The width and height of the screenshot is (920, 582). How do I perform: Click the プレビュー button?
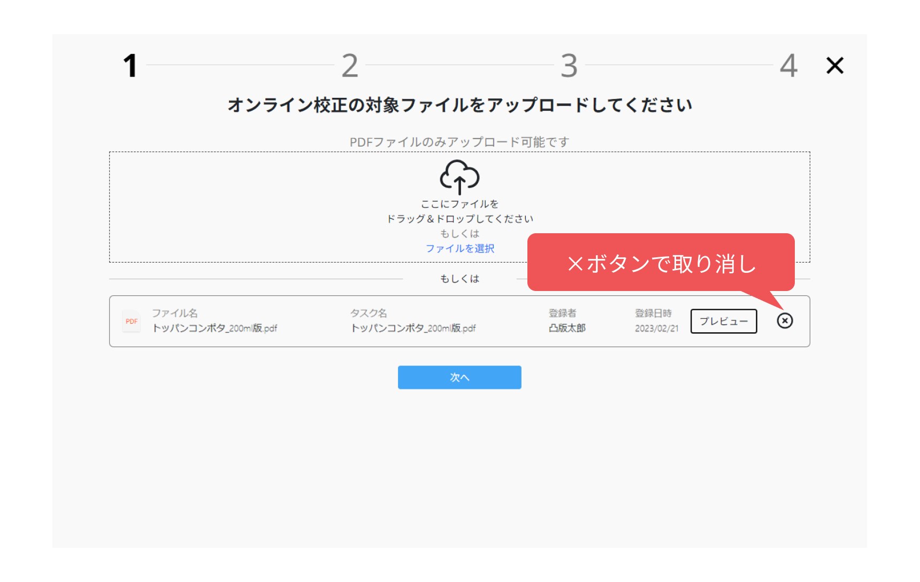coord(723,321)
